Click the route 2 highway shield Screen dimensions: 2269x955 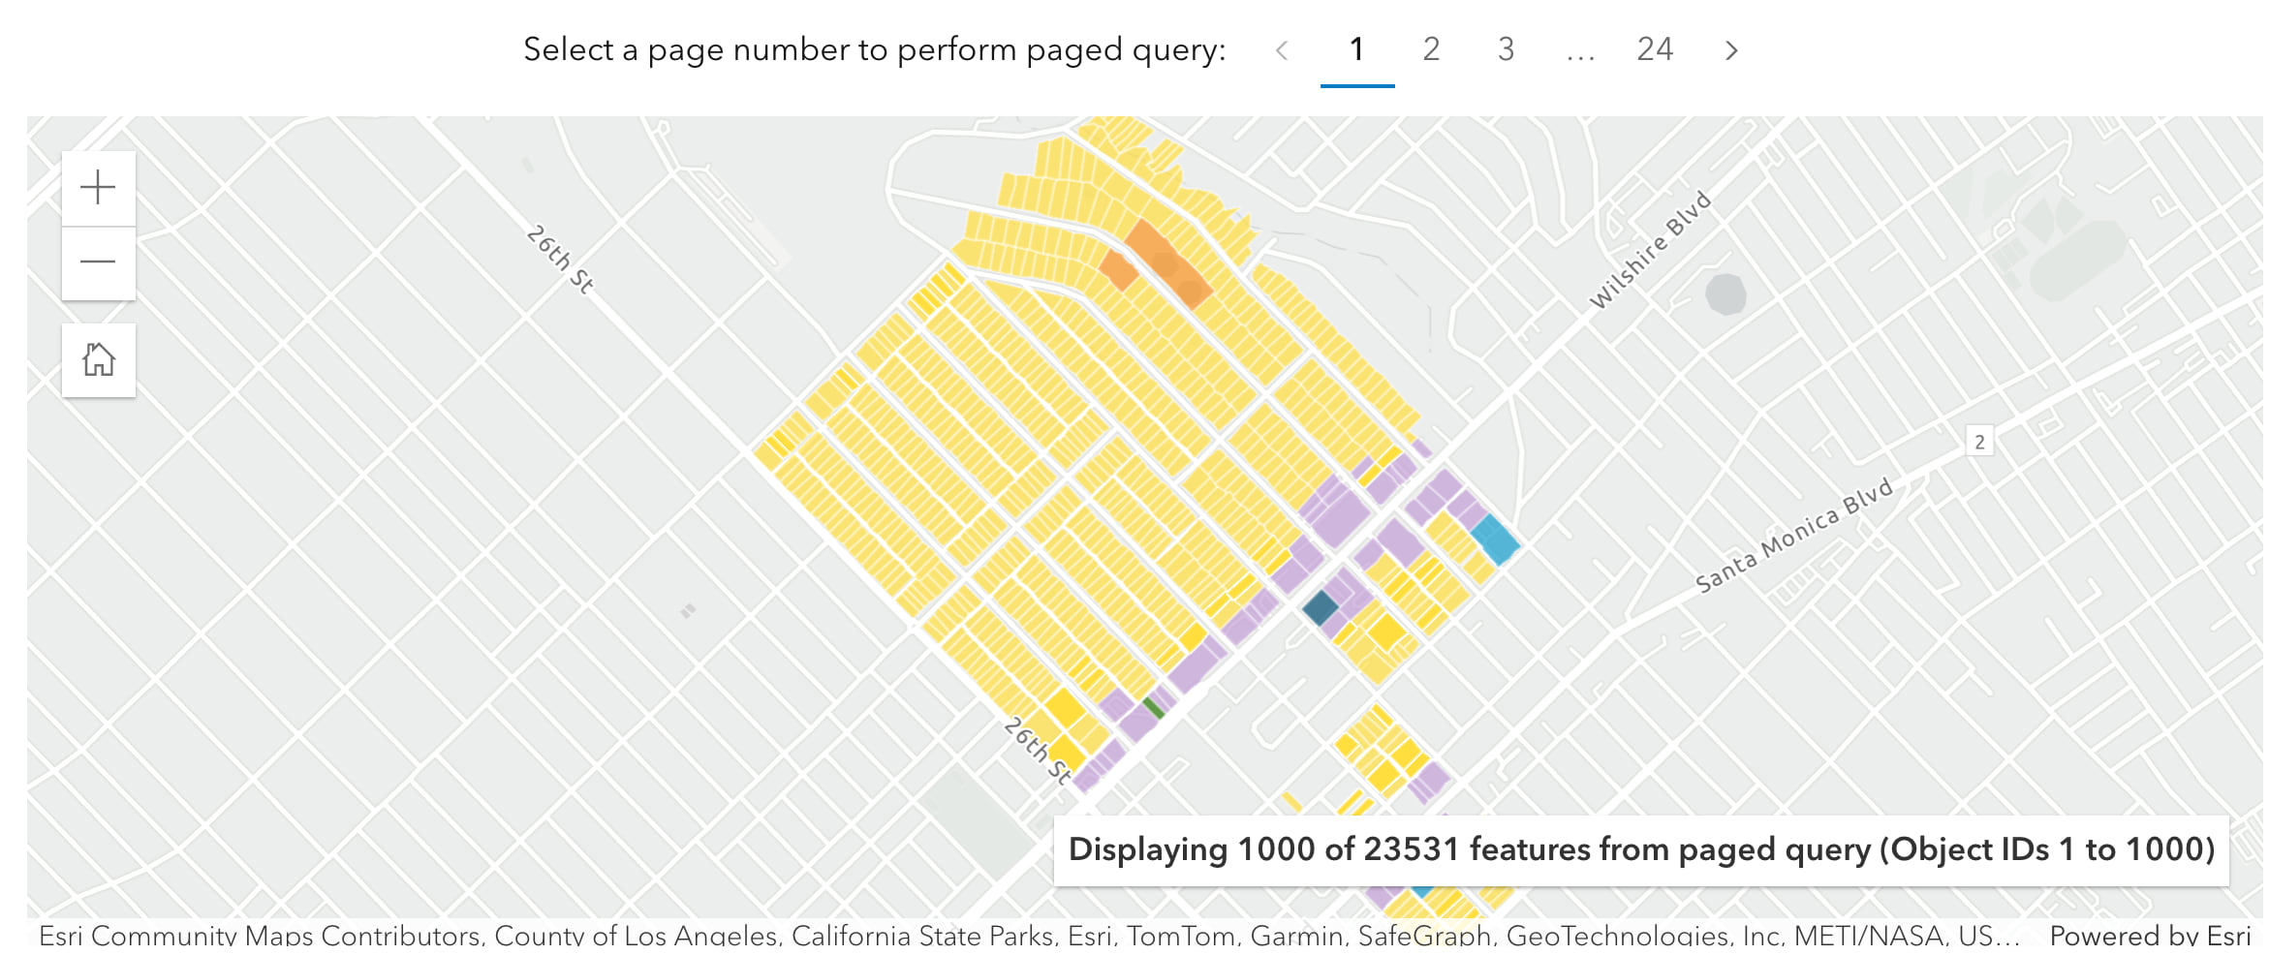(x=1979, y=442)
